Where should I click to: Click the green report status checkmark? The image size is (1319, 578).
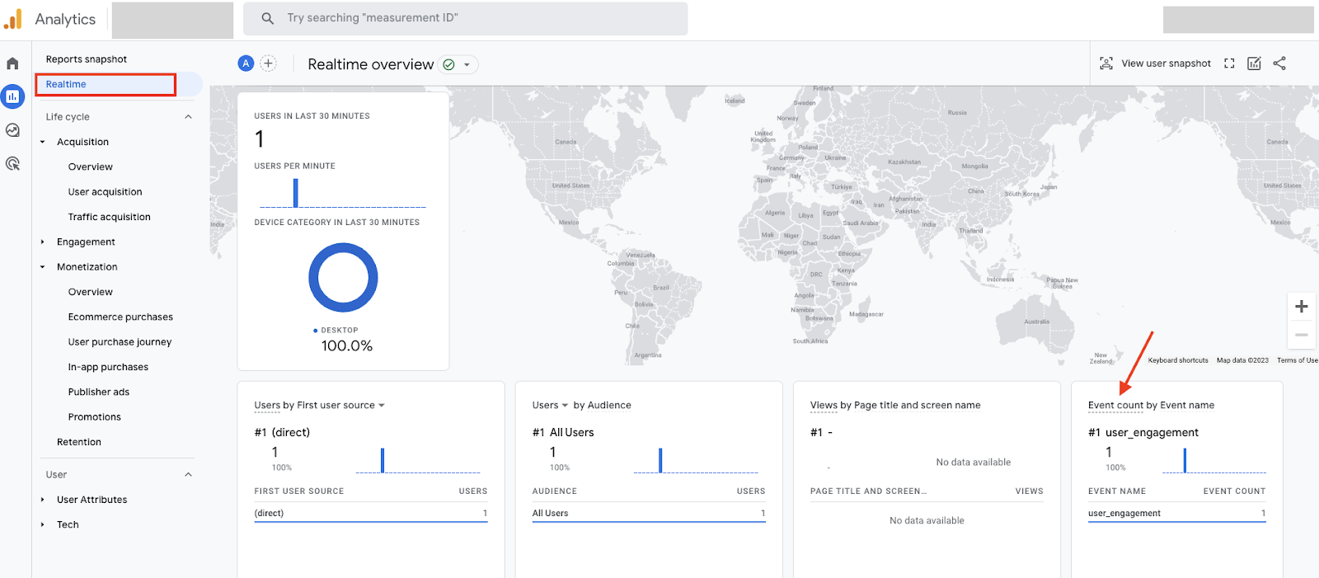(448, 64)
